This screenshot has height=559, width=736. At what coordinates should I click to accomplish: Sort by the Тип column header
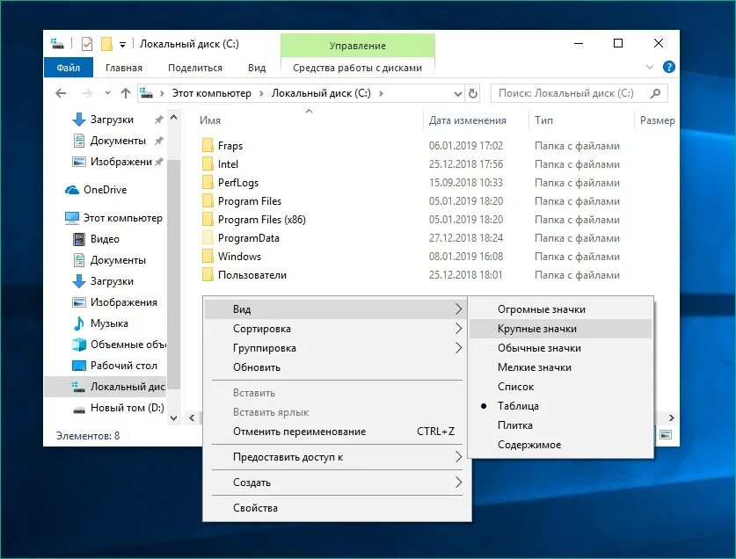coord(543,120)
